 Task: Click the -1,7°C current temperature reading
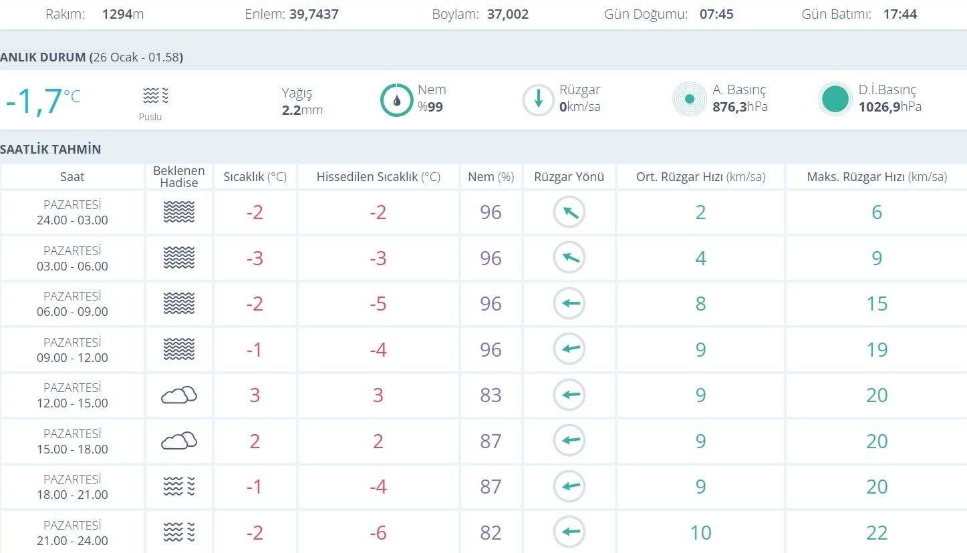[43, 101]
